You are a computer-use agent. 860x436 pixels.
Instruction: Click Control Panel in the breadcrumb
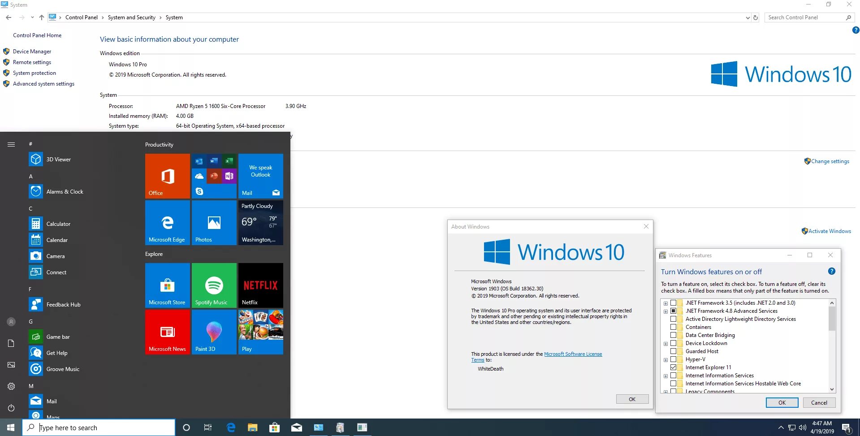tap(81, 17)
